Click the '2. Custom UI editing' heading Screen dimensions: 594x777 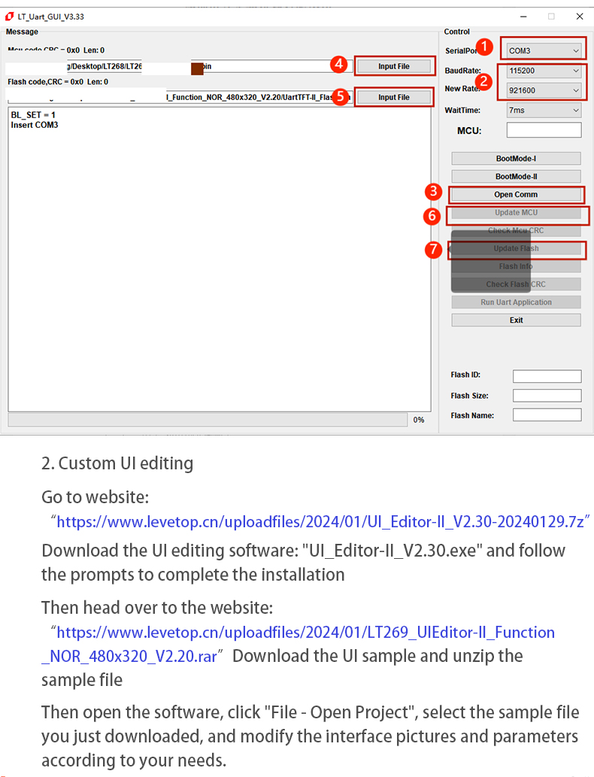[x=117, y=463]
